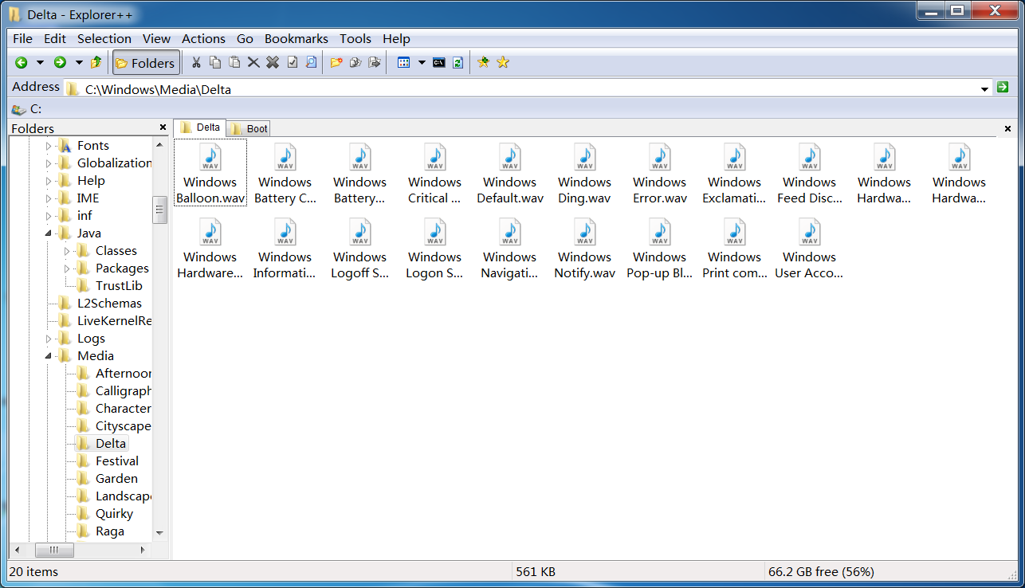Click the Refresh toolbar icon
The image size is (1025, 588).
[x=458, y=63]
